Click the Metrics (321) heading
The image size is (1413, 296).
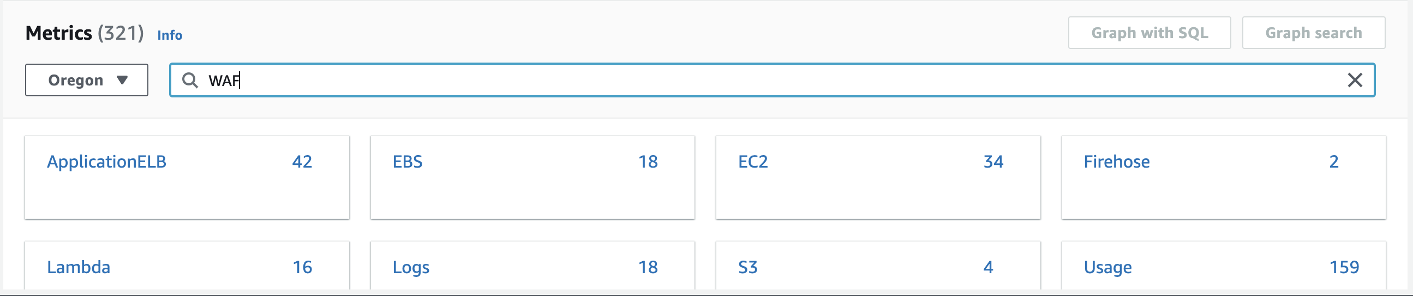pyautogui.click(x=85, y=33)
